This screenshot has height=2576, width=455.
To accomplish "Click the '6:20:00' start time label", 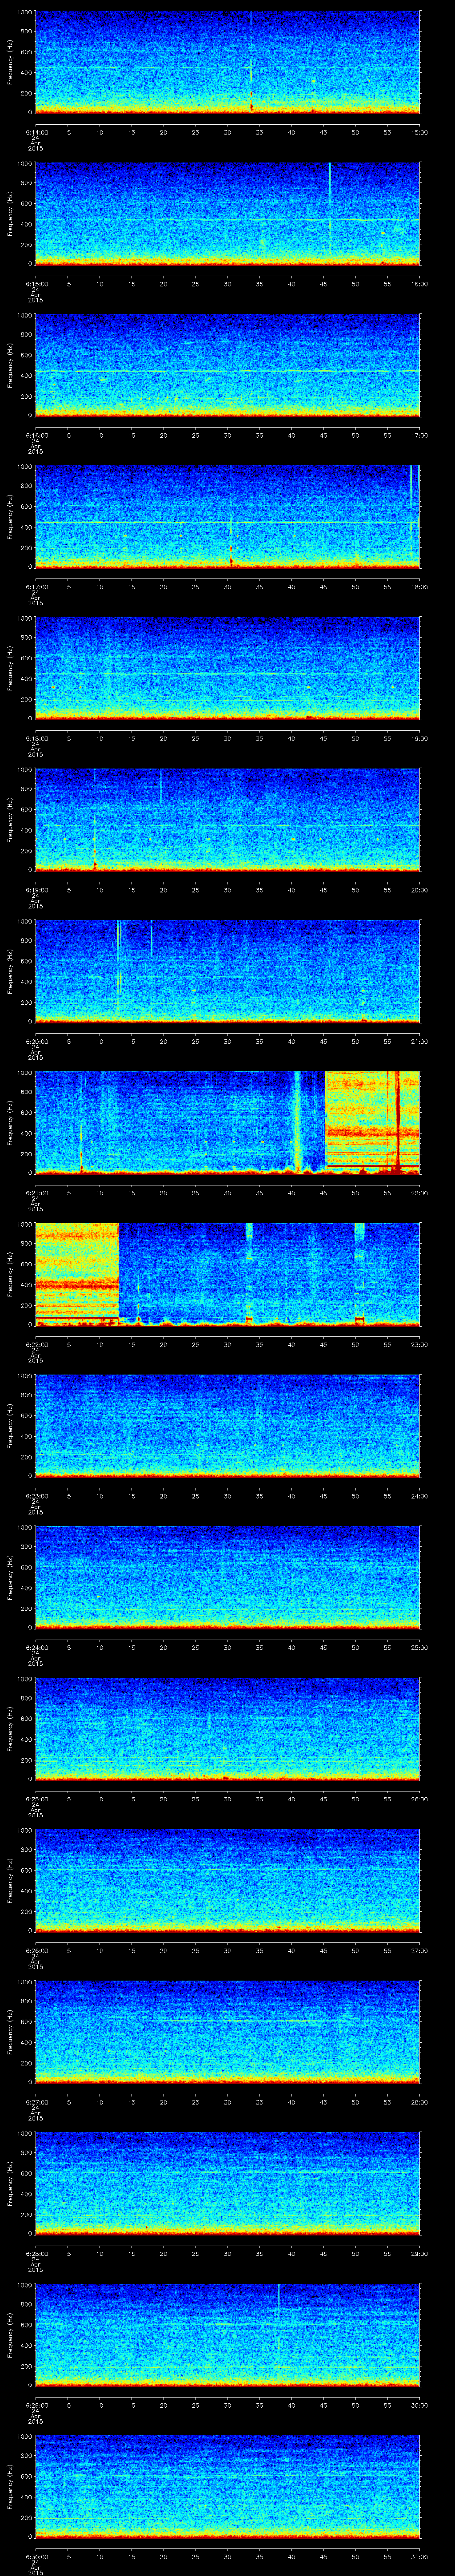I will point(36,1041).
